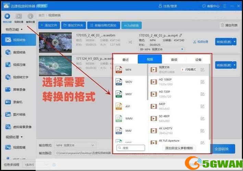Expand second file 转换(极速) arrow dropdown
Image resolution: width=243 pixels, height=171 pixels.
pos(235,65)
